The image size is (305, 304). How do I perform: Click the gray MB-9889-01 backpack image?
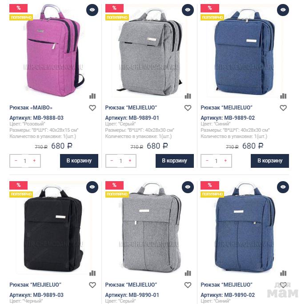pyautogui.click(x=150, y=53)
